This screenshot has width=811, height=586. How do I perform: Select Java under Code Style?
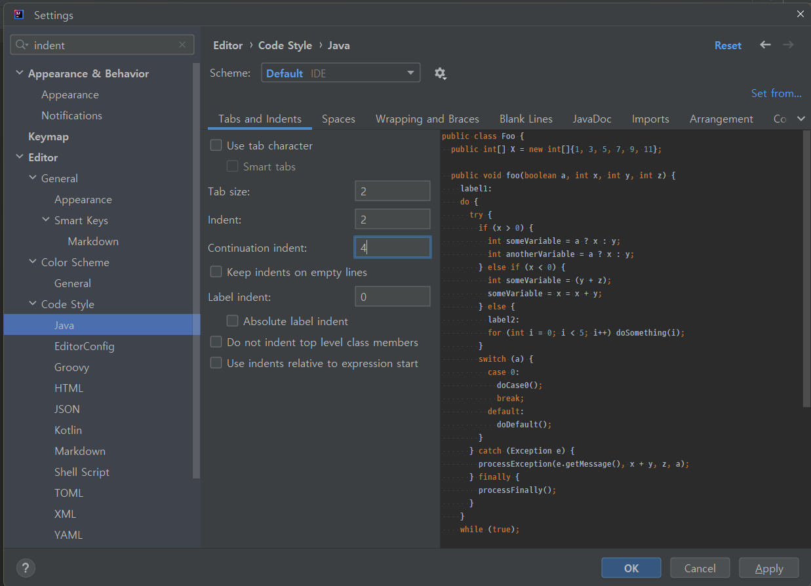[x=64, y=325]
